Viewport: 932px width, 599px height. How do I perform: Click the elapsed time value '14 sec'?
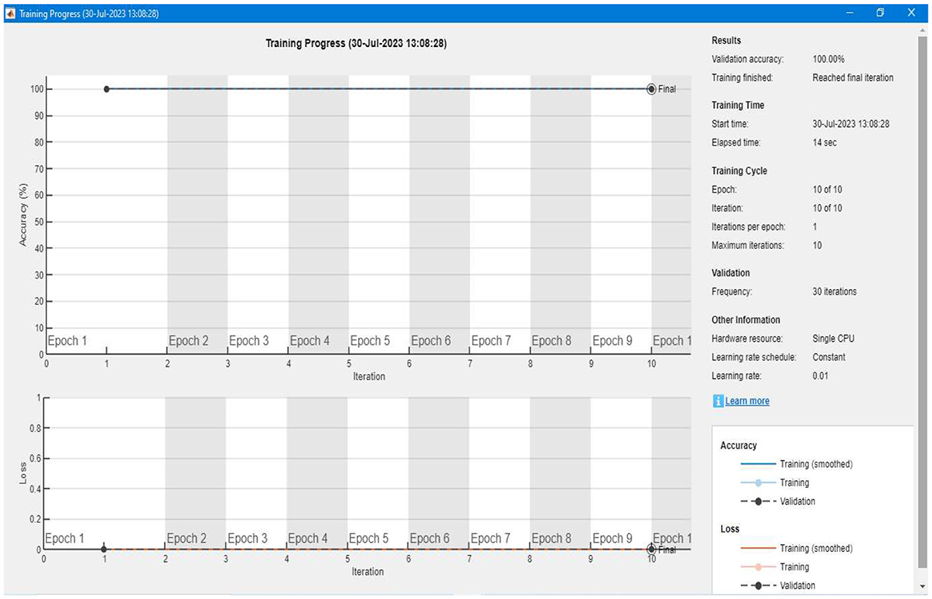824,143
